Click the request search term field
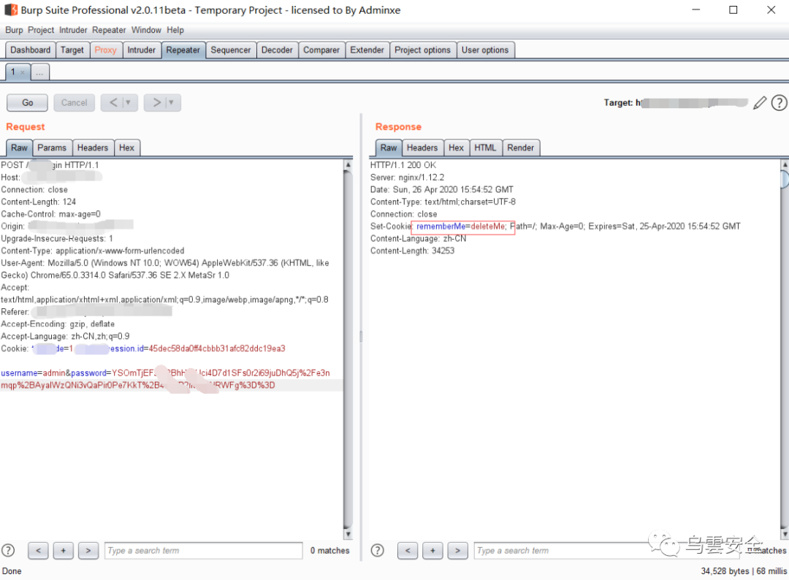This screenshot has height=580, width=789. 203,551
